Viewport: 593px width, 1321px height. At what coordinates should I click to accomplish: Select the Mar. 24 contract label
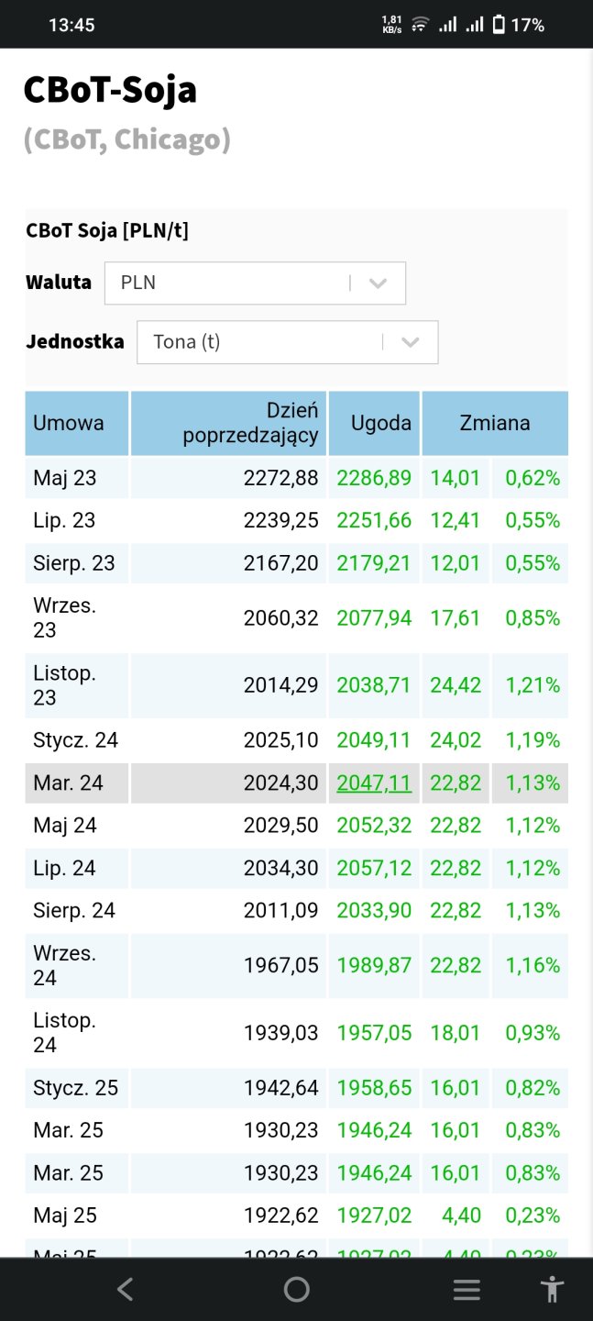tap(69, 783)
